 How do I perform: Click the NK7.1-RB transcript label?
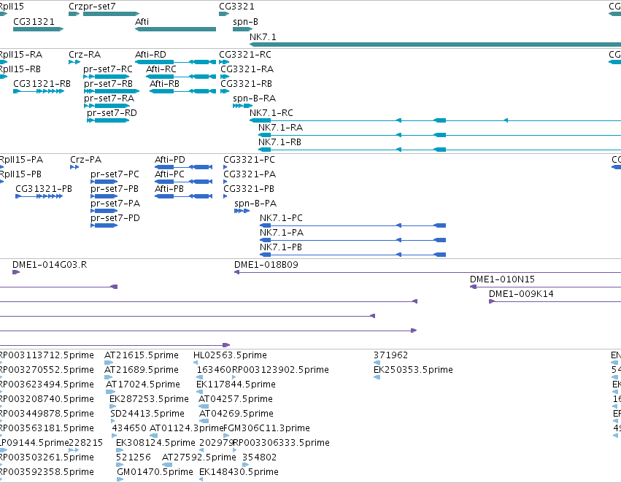point(279,142)
